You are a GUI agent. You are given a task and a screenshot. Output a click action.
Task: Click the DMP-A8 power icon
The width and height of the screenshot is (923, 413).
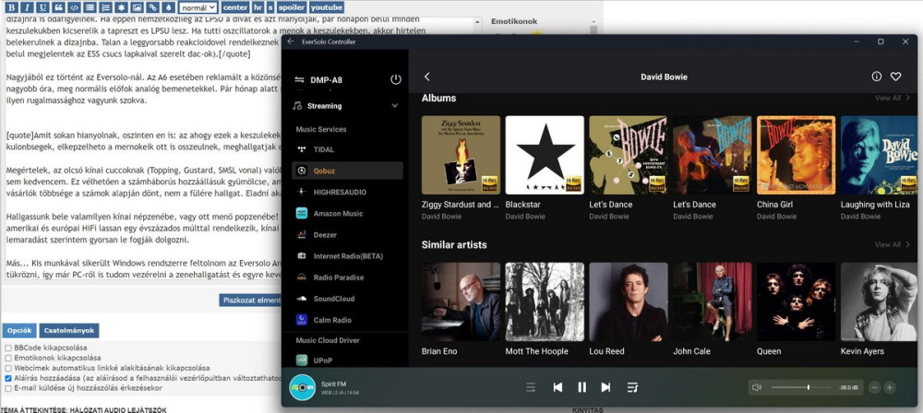[x=396, y=79]
